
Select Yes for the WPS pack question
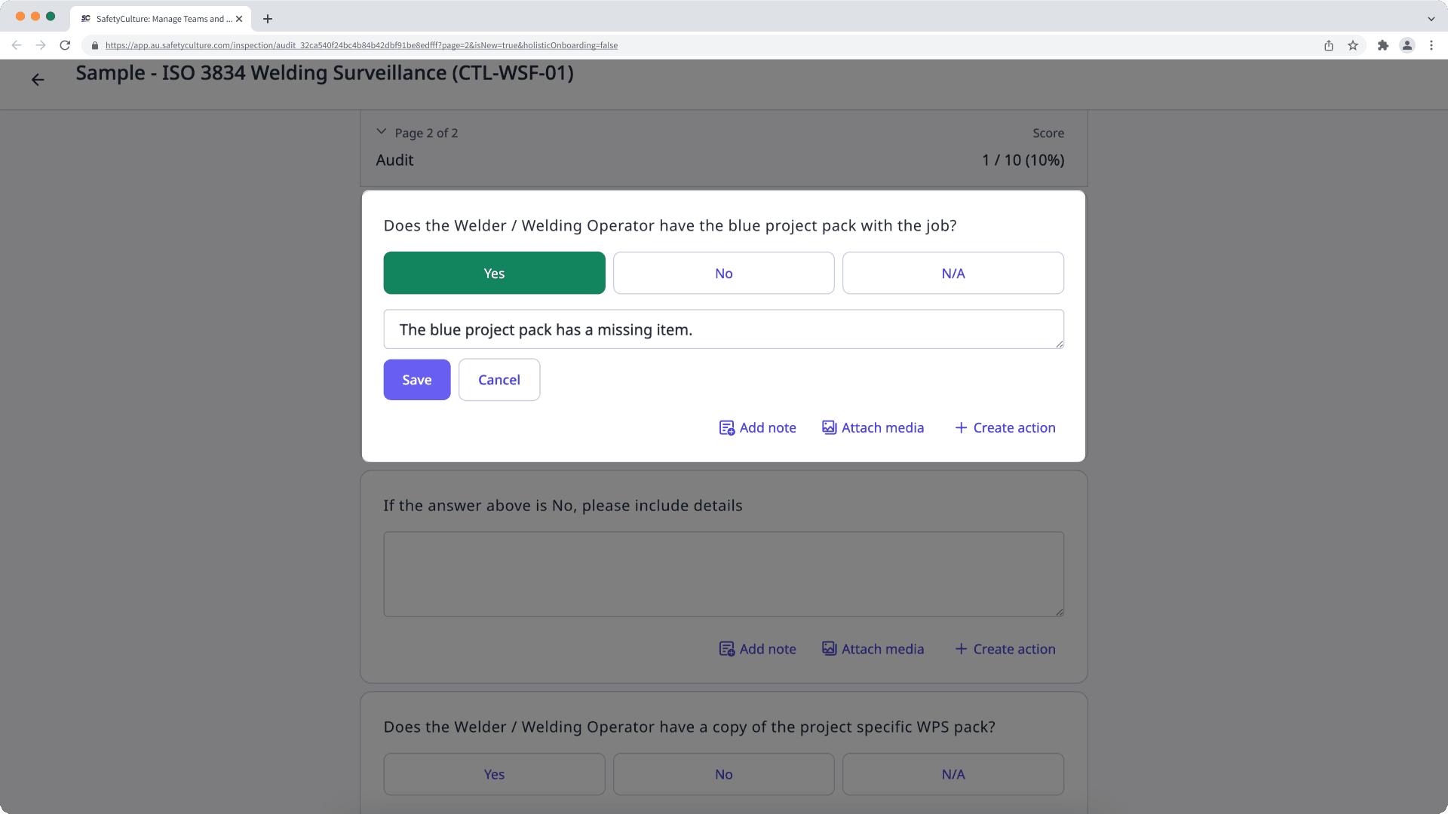(x=494, y=774)
